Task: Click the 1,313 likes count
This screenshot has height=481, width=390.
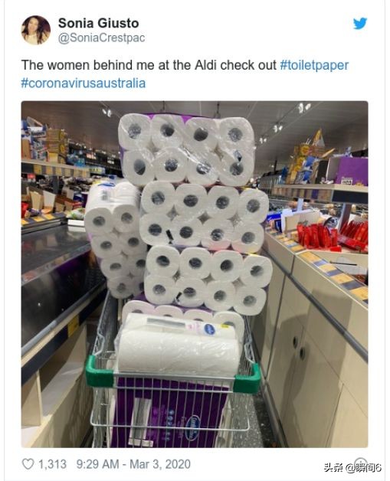Action: [x=52, y=464]
